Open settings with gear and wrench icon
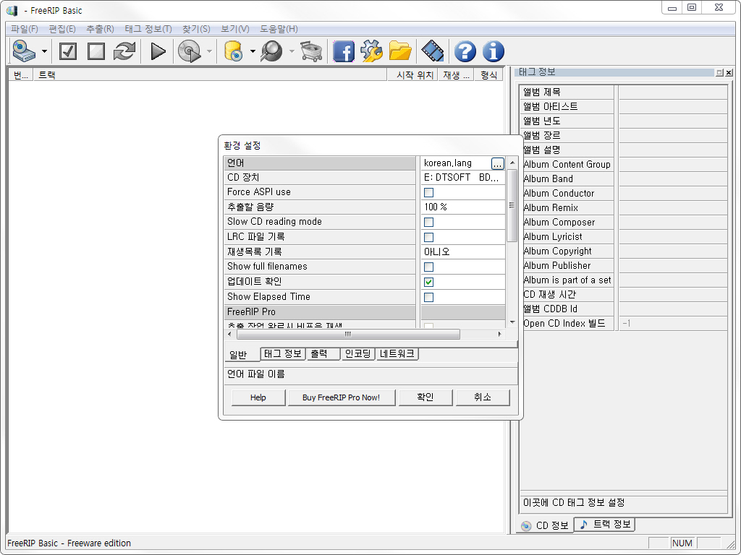The width and height of the screenshot is (741, 555). pyautogui.click(x=371, y=51)
